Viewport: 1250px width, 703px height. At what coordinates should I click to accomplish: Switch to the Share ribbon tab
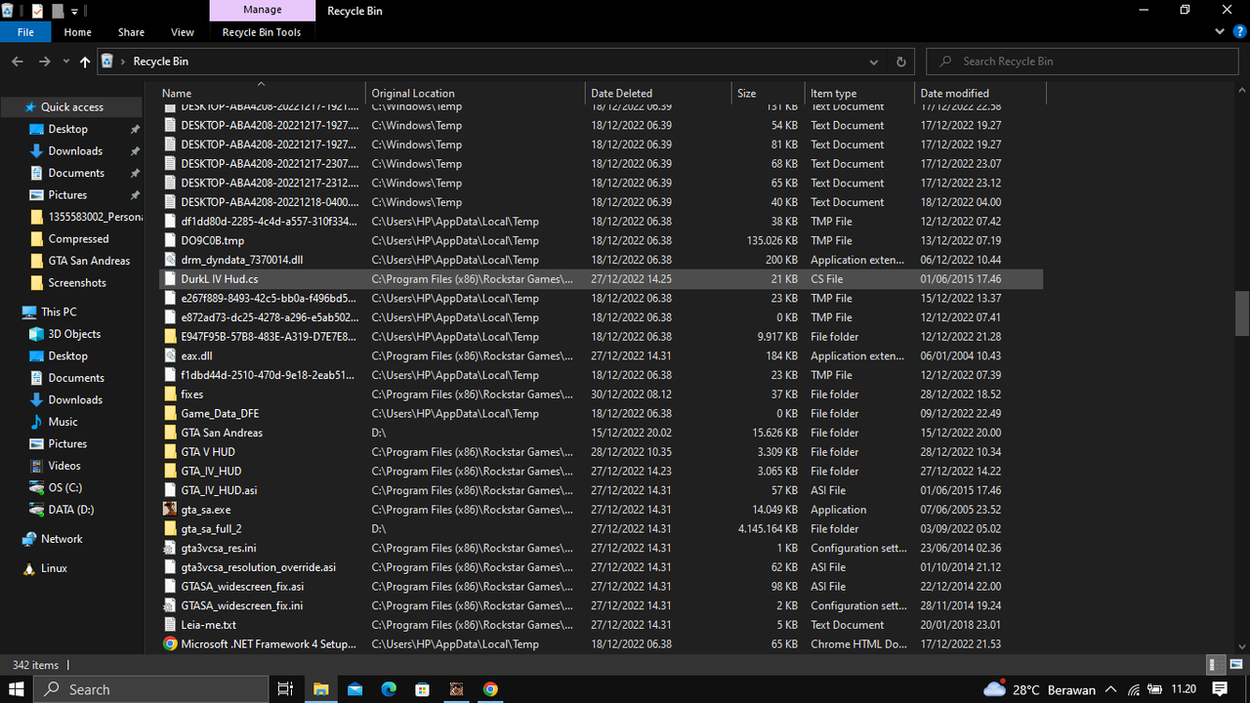(131, 32)
